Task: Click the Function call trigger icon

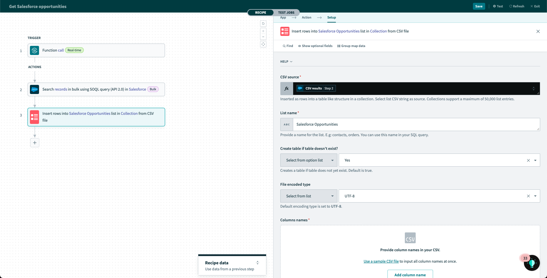Action: (x=34, y=50)
